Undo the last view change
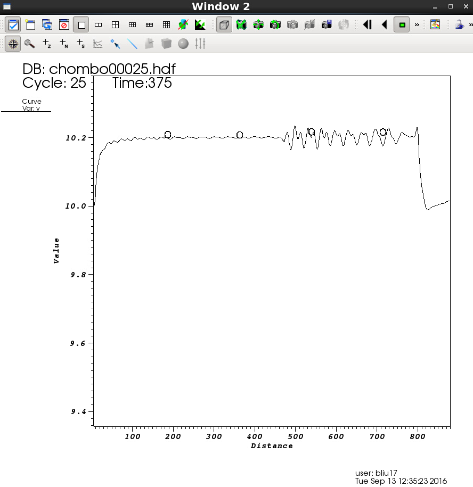473x487 pixels. (275, 25)
